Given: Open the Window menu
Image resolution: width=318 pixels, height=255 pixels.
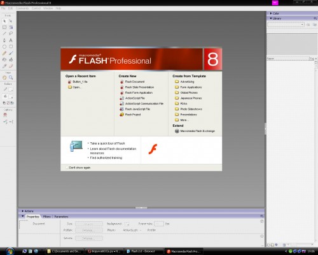Looking at the screenshot, I should pos(48,8).
